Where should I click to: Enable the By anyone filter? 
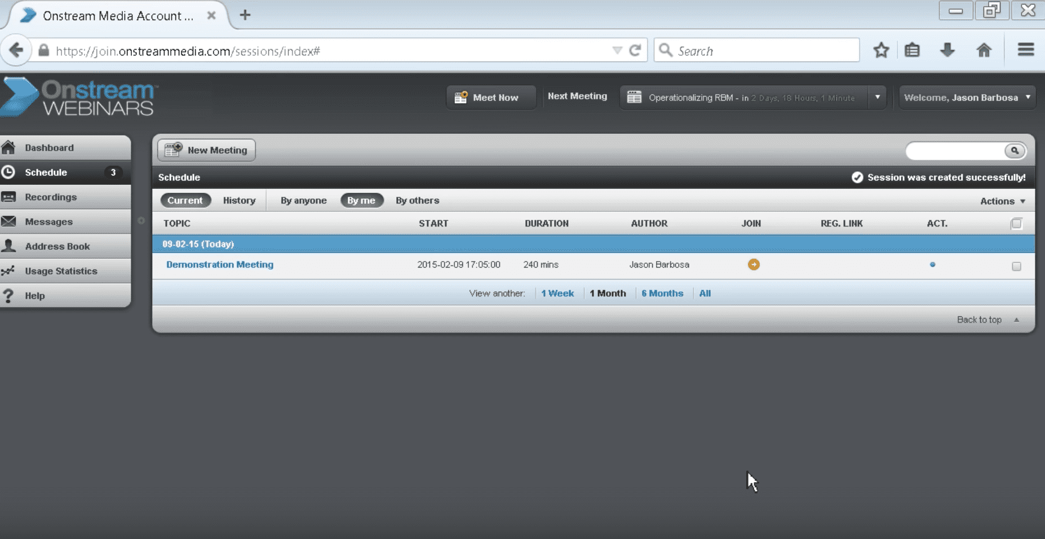tap(303, 201)
